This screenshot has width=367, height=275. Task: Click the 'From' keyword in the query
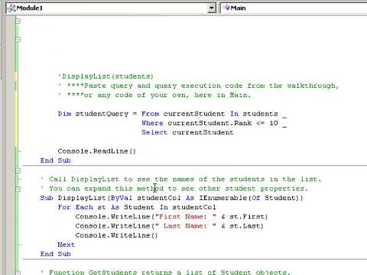click(151, 114)
